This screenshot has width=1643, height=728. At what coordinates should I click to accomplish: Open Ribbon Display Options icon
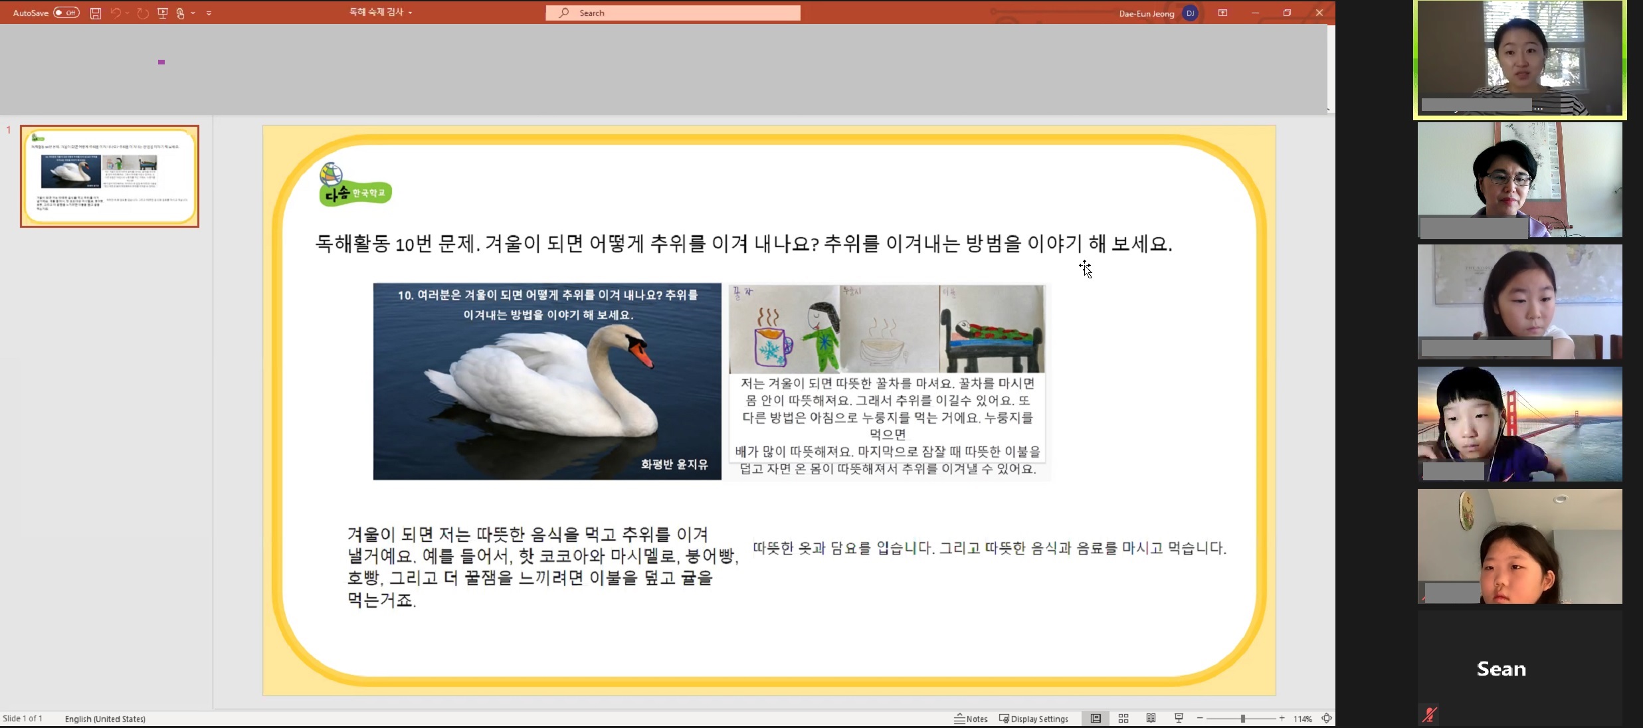pos(1222,13)
